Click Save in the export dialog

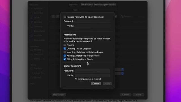(138, 95)
